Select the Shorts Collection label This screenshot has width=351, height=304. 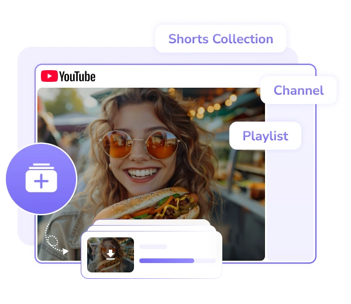221,39
